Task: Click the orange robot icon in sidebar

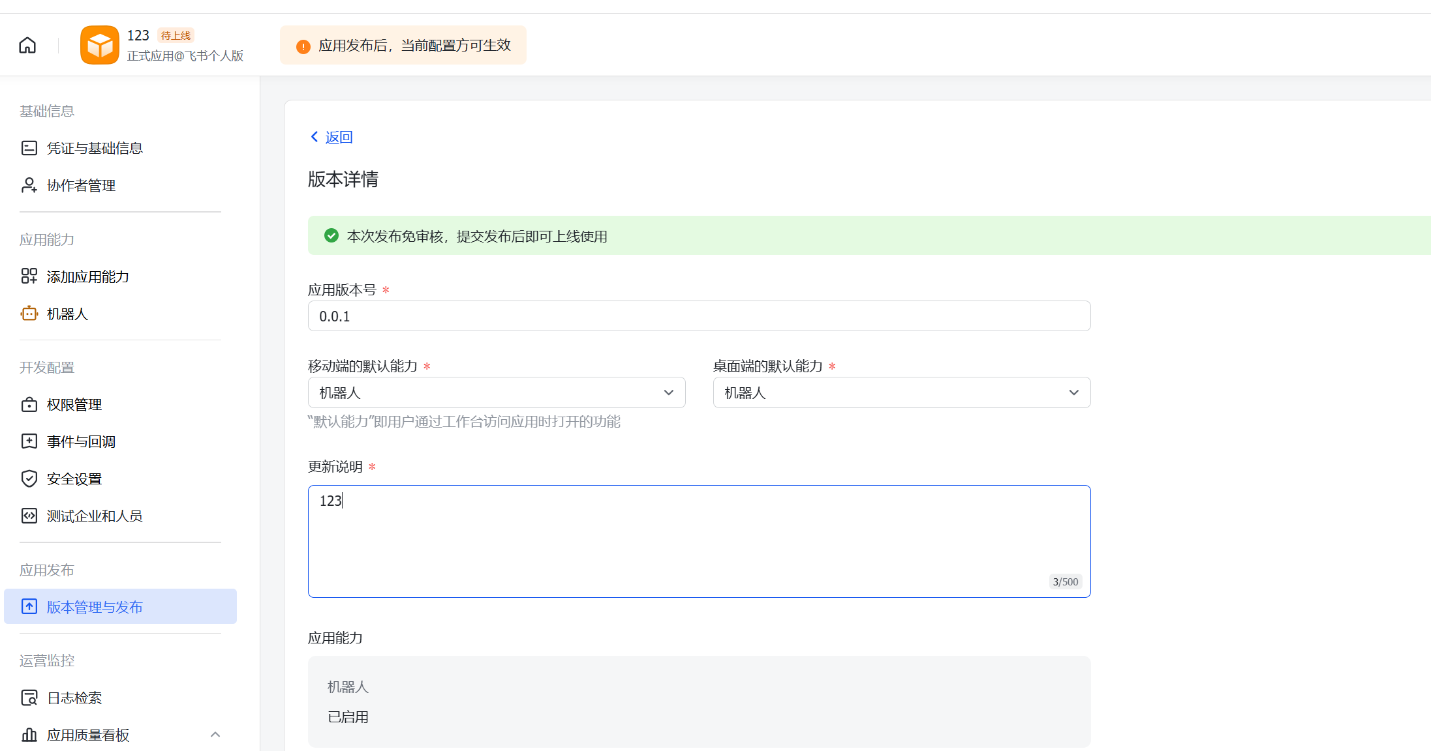Action: click(x=29, y=314)
